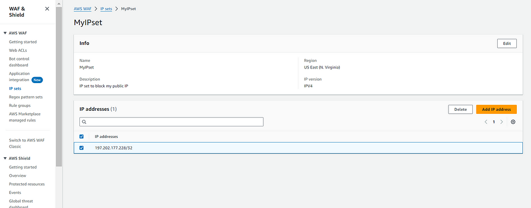The width and height of the screenshot is (531, 208).
Task: Click the US East (N. Virginia) value
Action: [x=322, y=67]
